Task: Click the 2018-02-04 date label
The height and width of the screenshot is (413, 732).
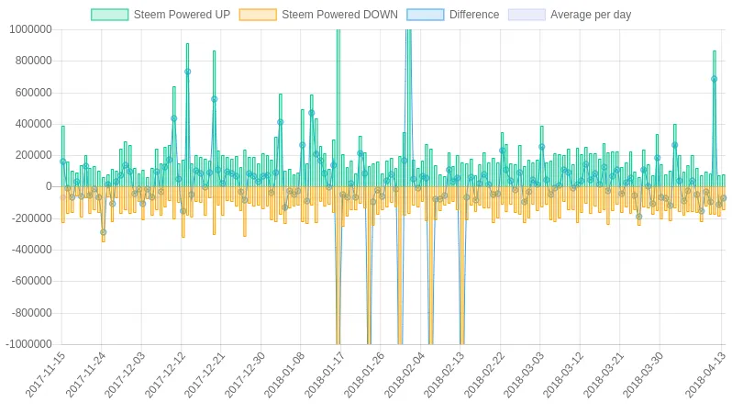Action: 405,374
